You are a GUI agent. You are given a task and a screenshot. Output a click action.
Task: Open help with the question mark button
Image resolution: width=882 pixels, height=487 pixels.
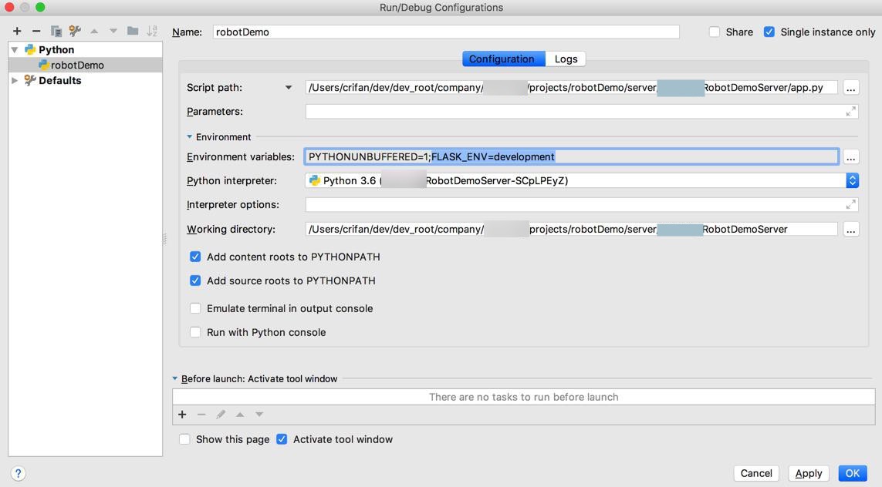[18, 474]
